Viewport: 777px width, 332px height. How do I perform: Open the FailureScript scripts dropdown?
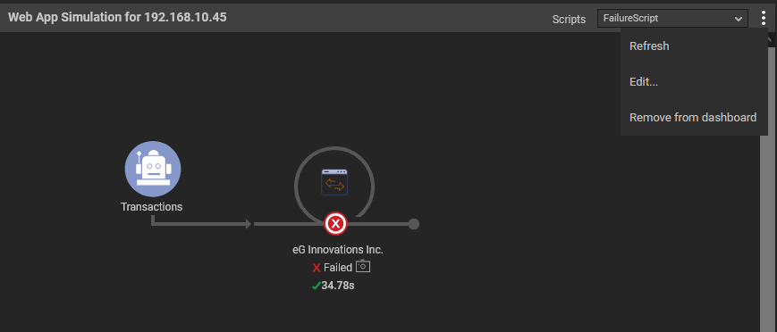(672, 19)
